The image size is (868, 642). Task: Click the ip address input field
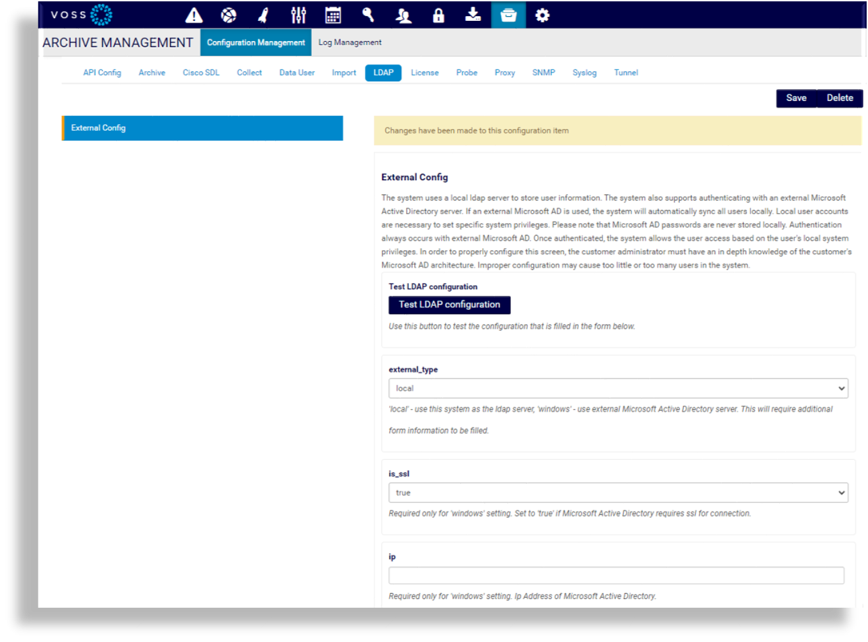coord(616,575)
